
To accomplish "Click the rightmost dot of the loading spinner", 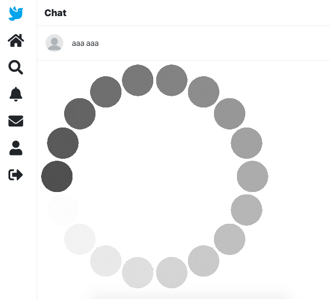I will point(252,176).
